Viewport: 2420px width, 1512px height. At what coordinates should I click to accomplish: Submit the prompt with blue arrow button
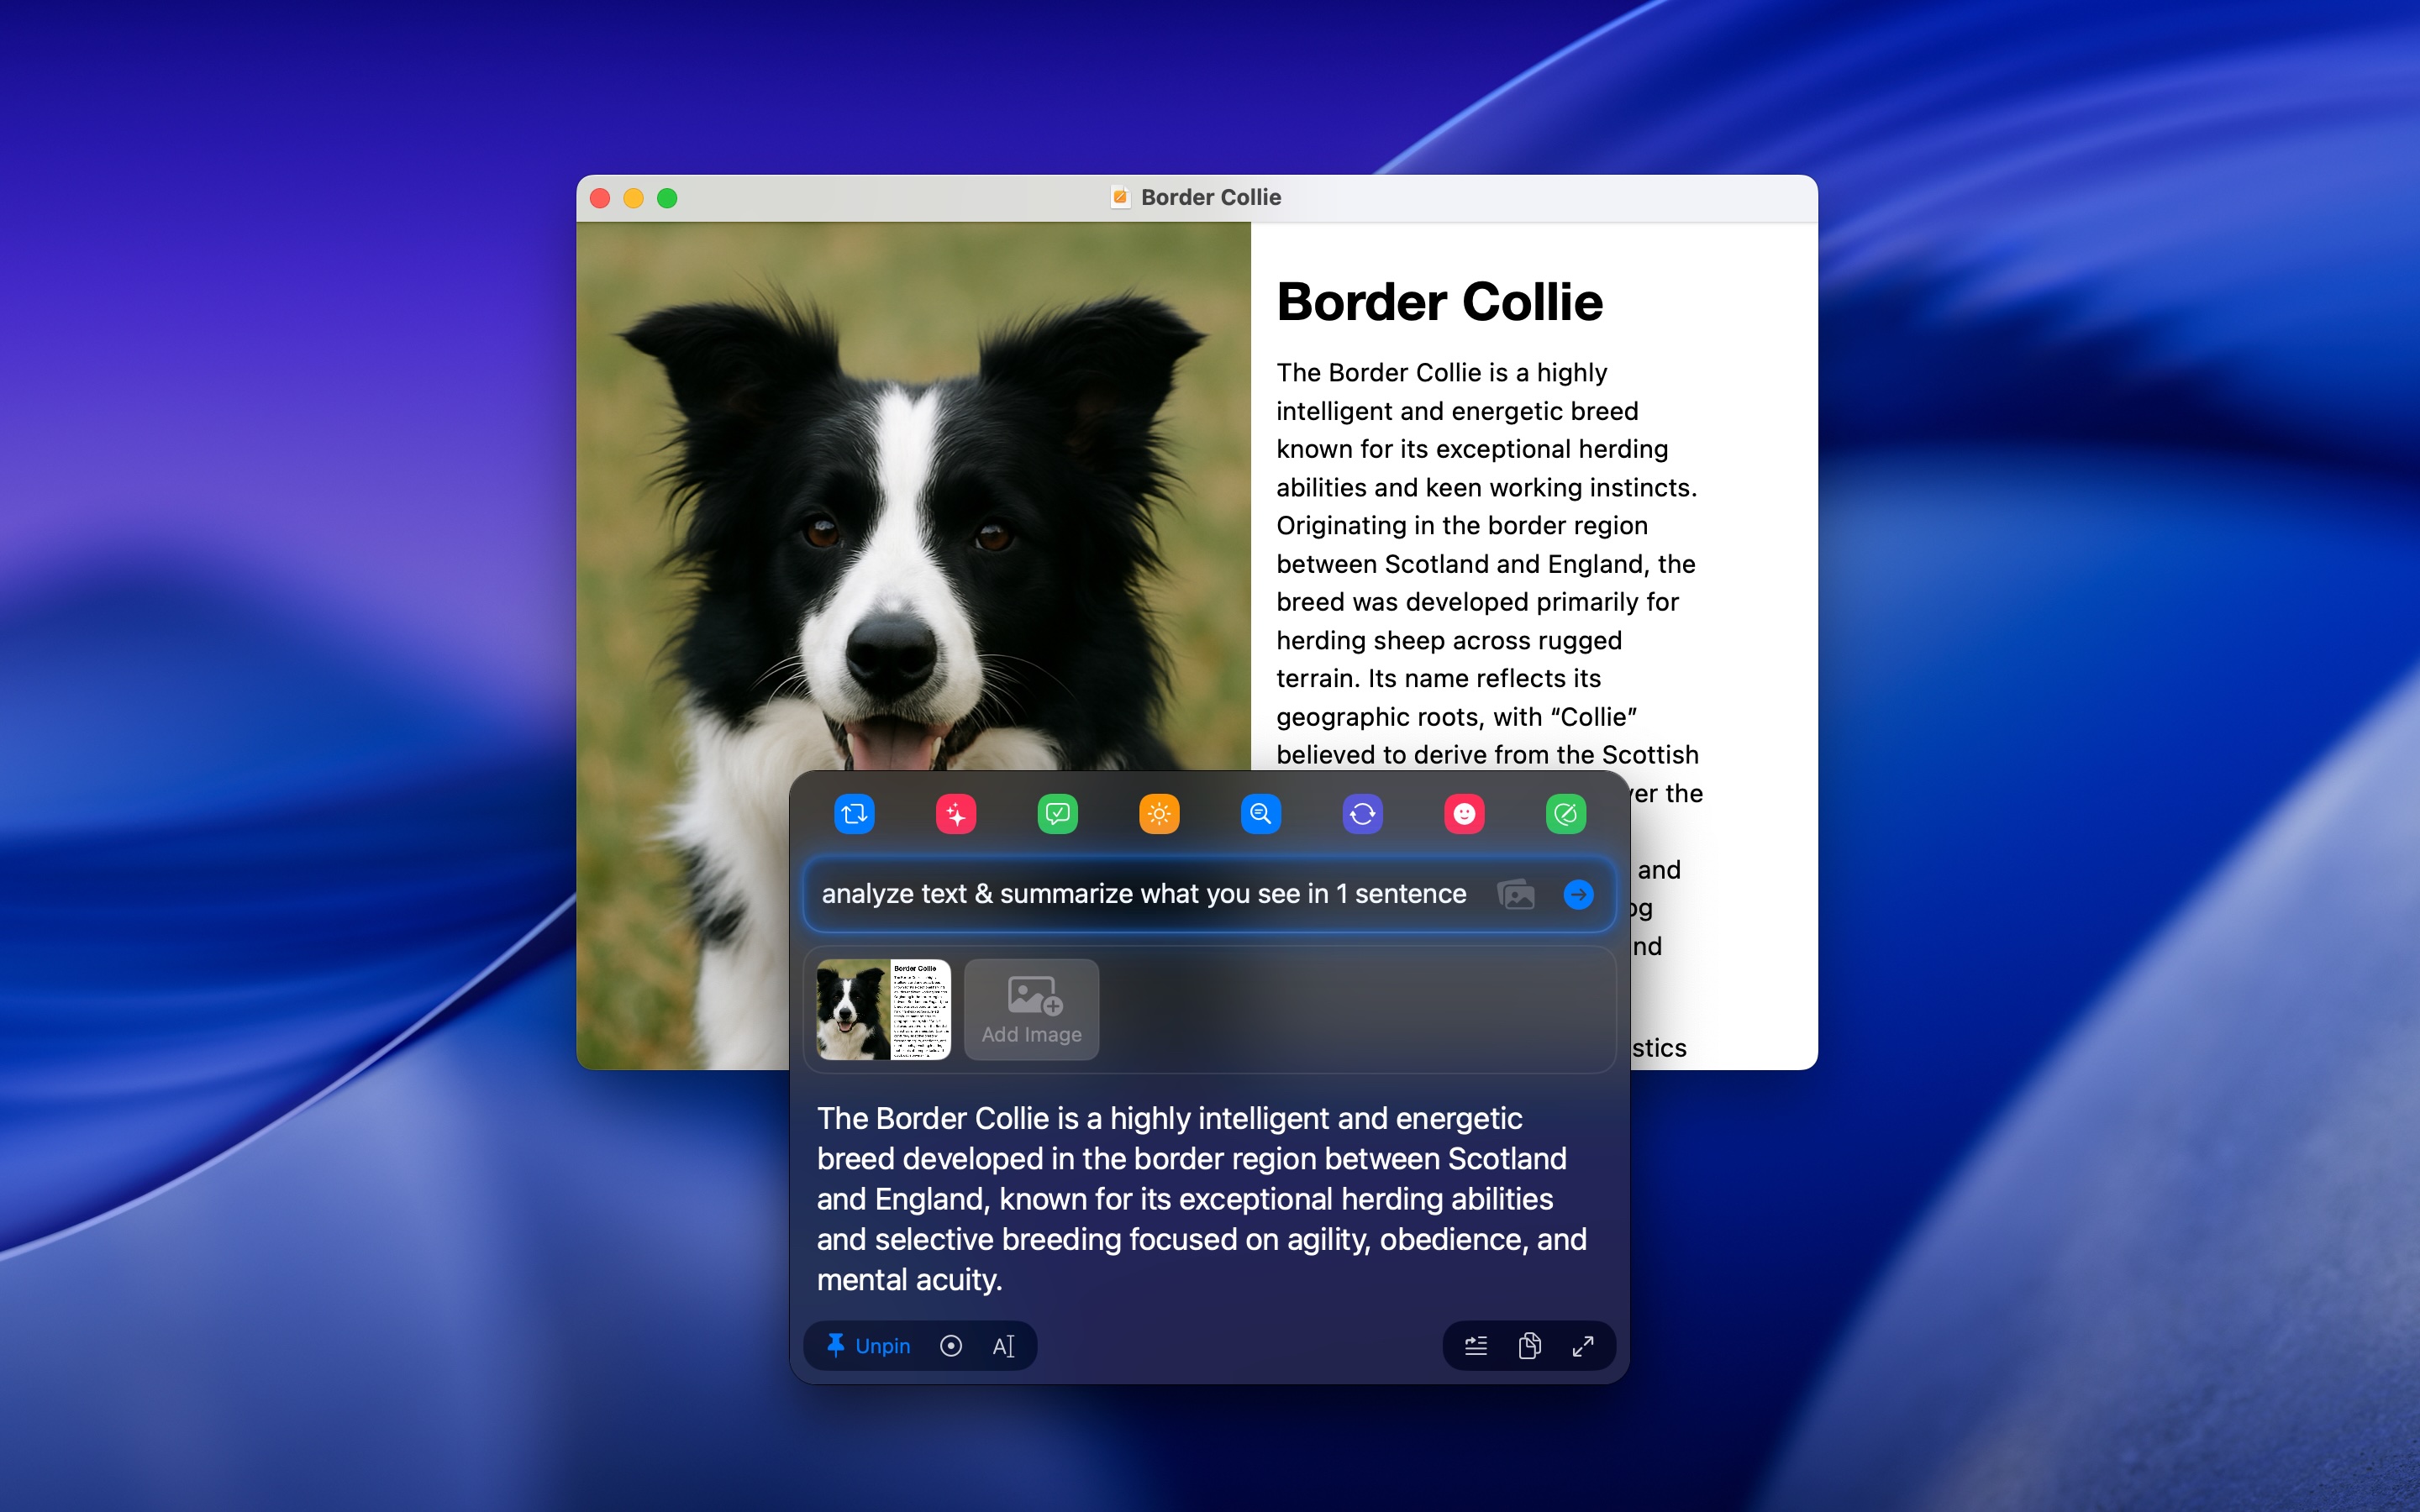point(1578,894)
